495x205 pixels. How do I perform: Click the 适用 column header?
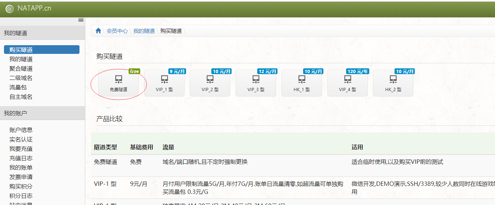(357, 147)
